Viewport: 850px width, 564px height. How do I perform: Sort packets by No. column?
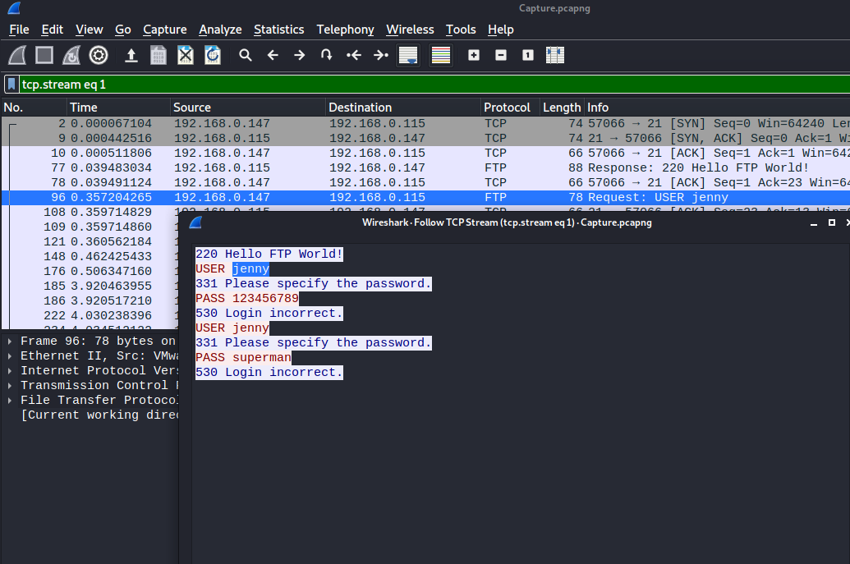pos(34,108)
